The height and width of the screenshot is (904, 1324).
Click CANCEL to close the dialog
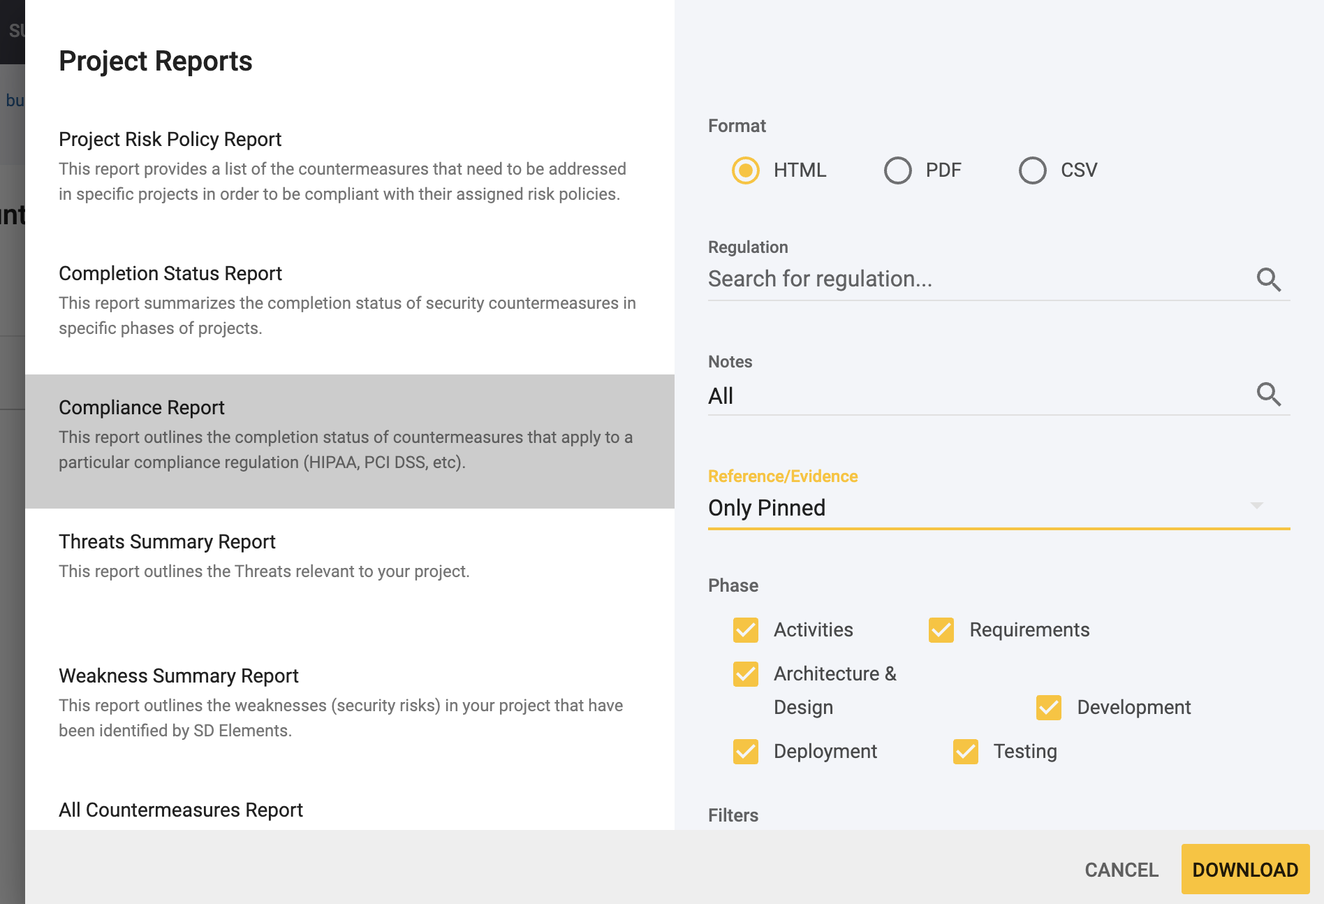[1121, 870]
